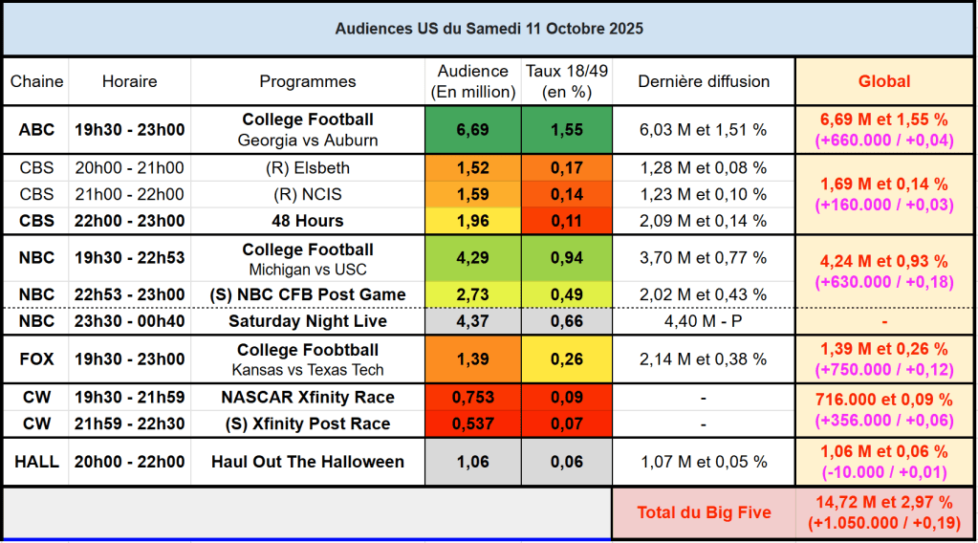Select the red 0,753 audience cell
This screenshot has height=543, width=978.
tap(473, 398)
